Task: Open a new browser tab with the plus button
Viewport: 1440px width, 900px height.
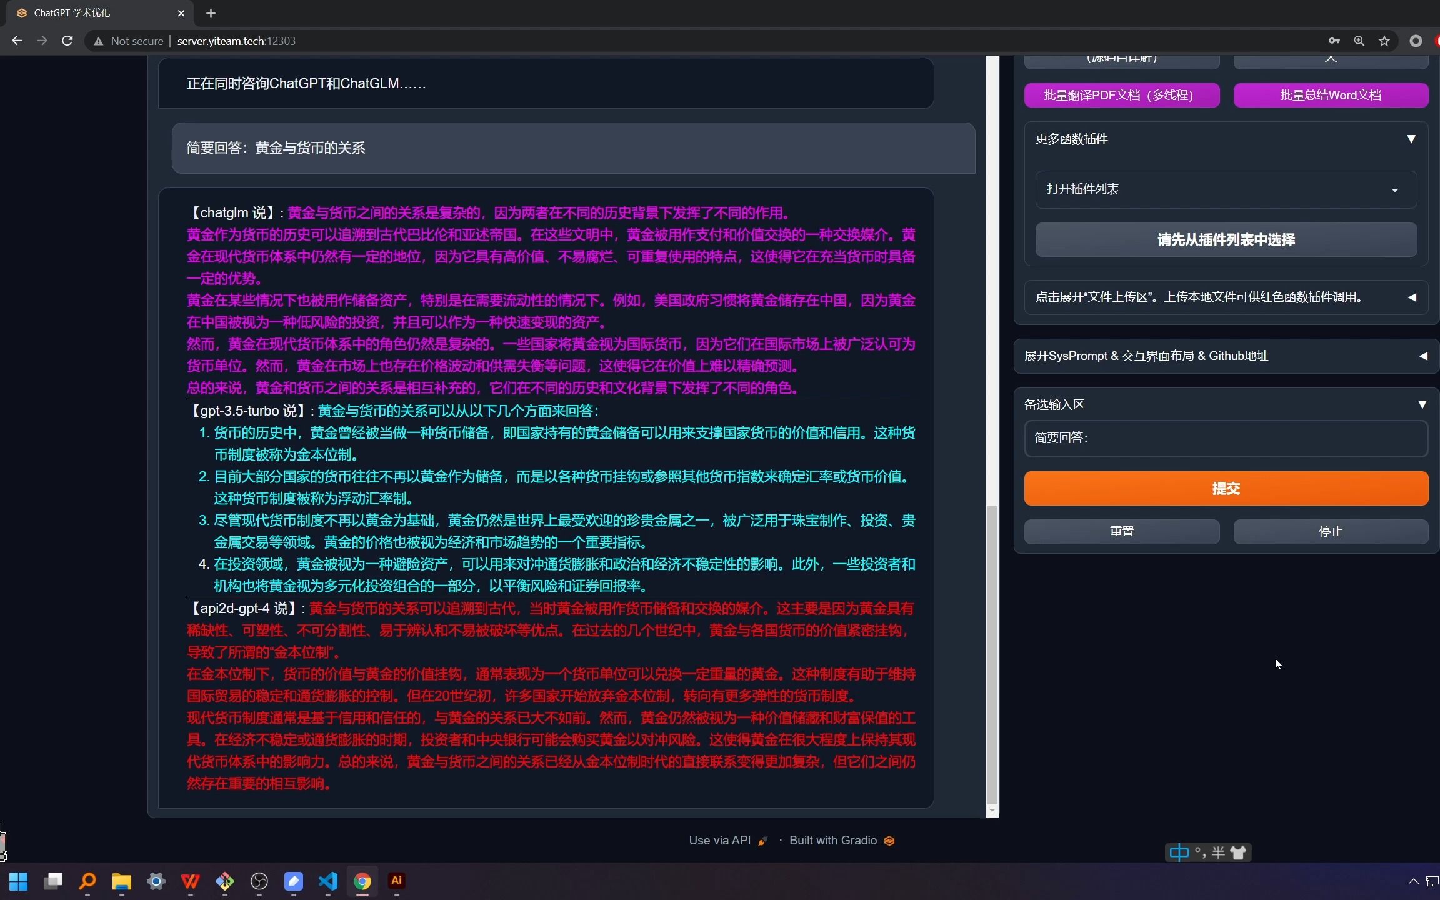Action: tap(211, 12)
